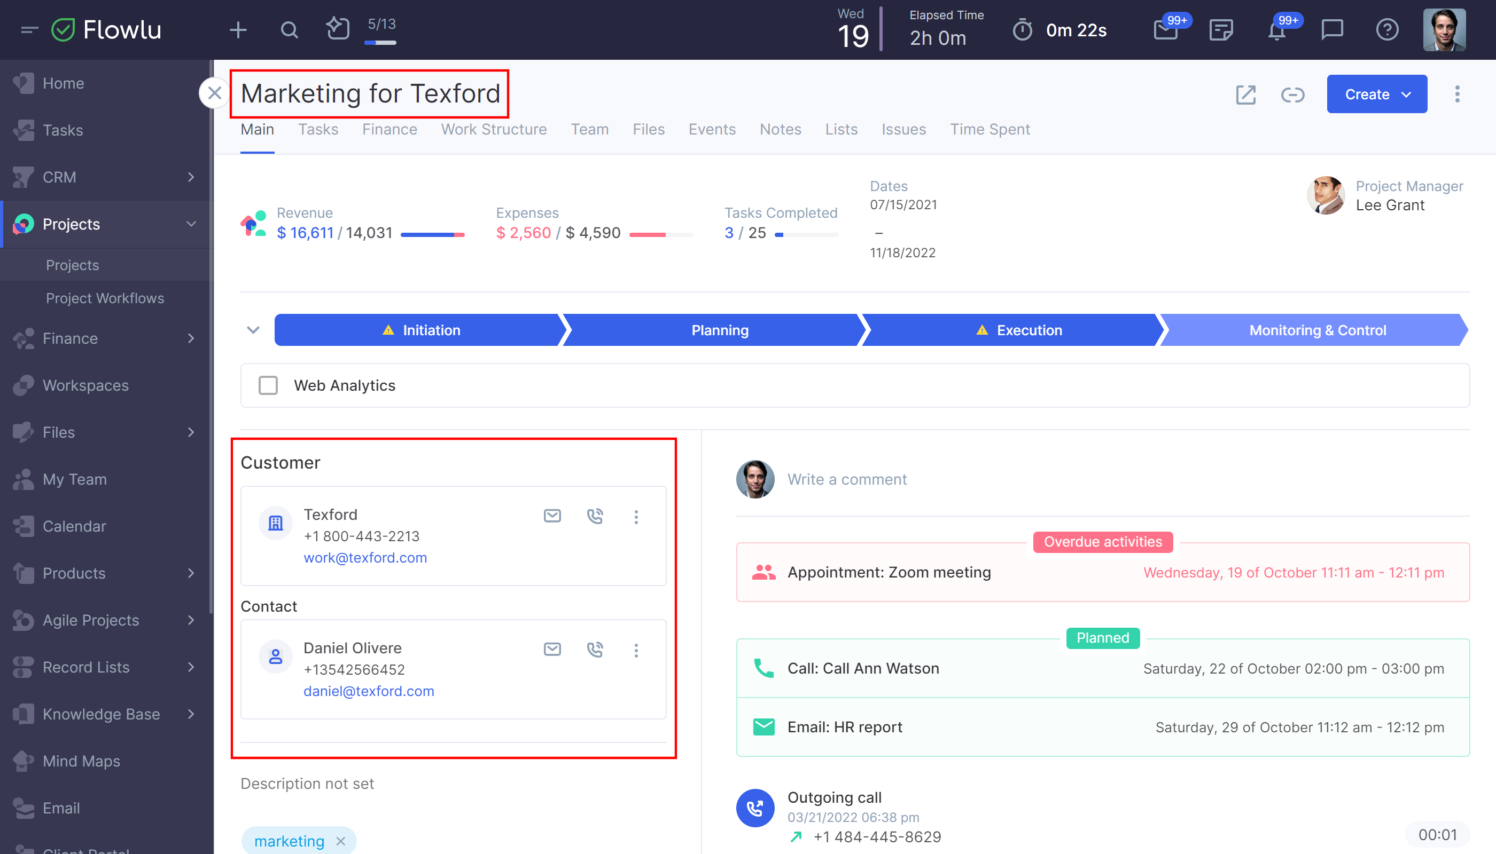Expand the Agile Projects sidebar menu
The image size is (1496, 854).
191,619
